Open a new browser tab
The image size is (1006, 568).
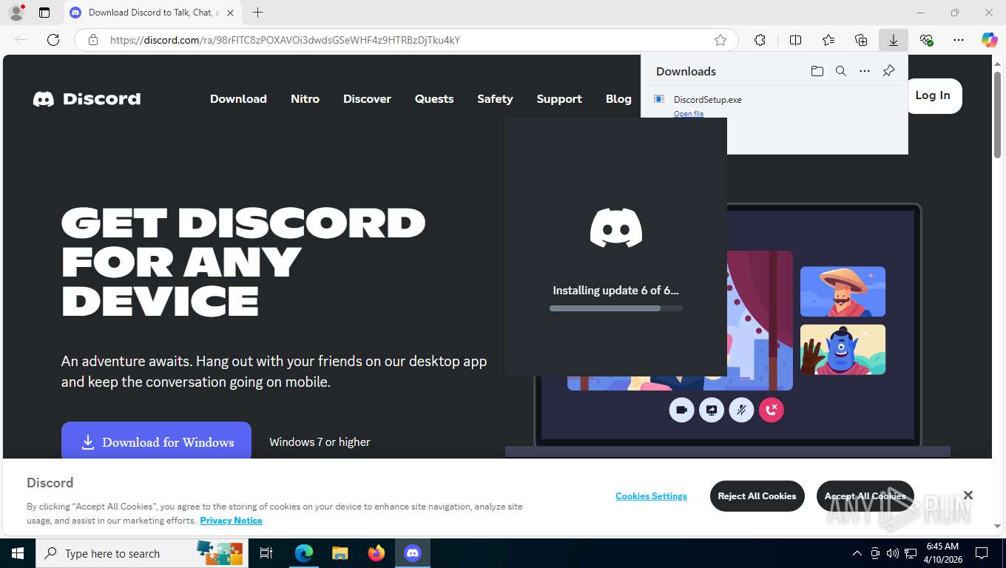(x=257, y=13)
